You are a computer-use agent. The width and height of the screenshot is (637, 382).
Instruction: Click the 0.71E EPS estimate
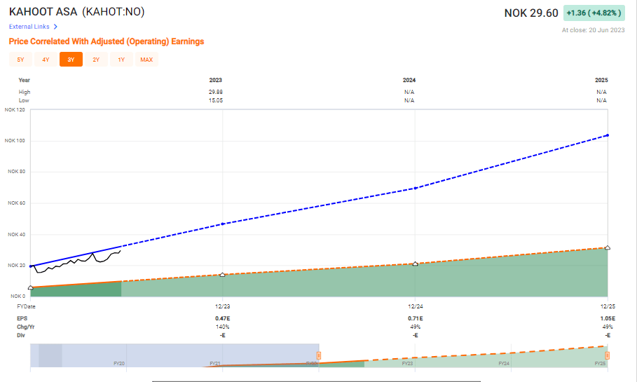point(415,318)
